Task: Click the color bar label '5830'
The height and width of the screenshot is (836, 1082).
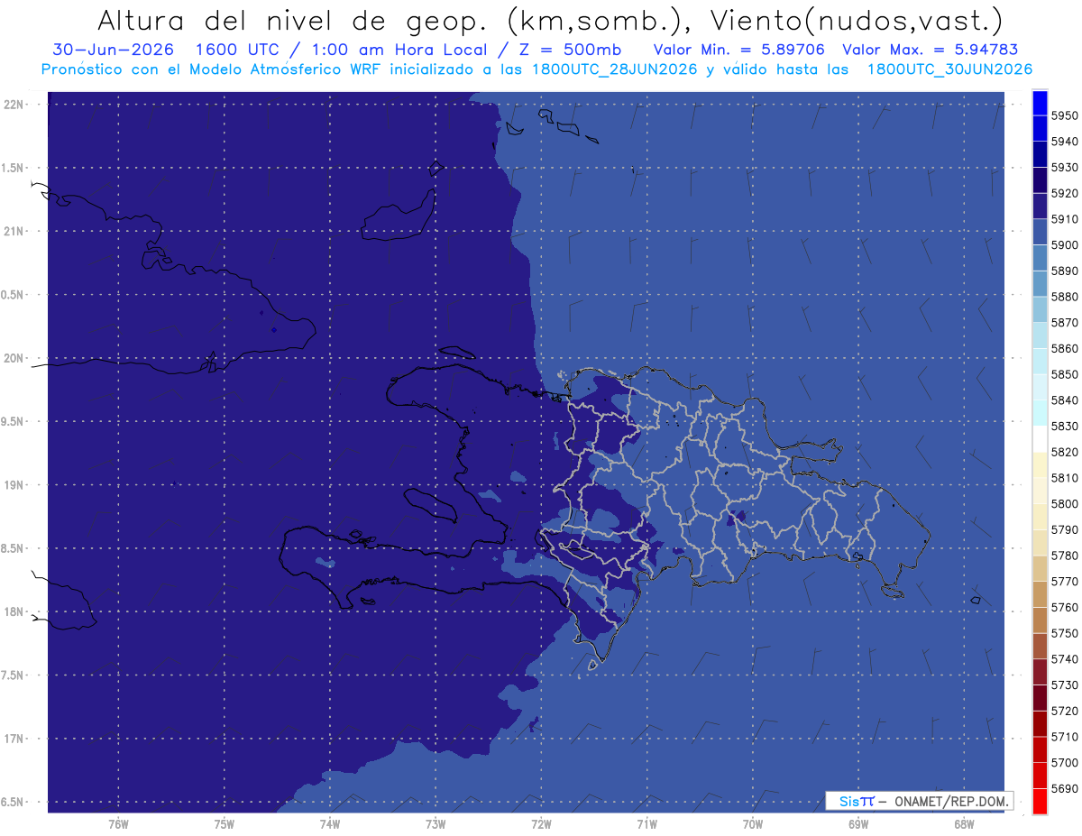Action: tap(1064, 427)
